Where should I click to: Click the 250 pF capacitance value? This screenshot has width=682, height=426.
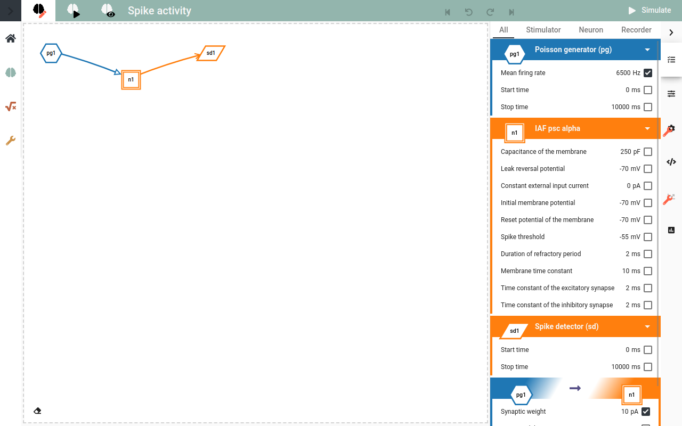click(x=630, y=152)
